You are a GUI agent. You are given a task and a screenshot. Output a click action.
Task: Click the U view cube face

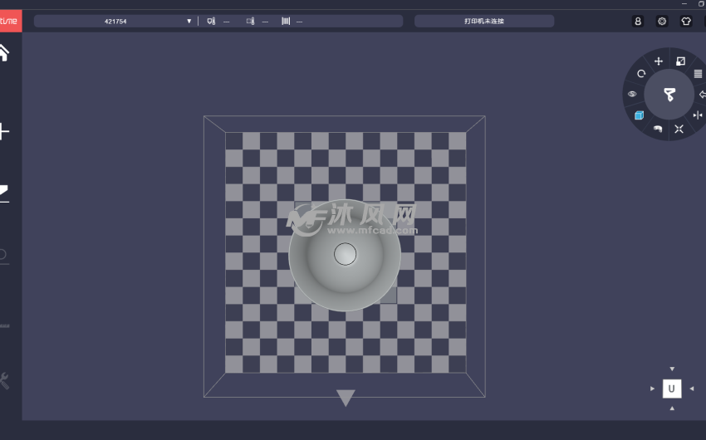(672, 388)
